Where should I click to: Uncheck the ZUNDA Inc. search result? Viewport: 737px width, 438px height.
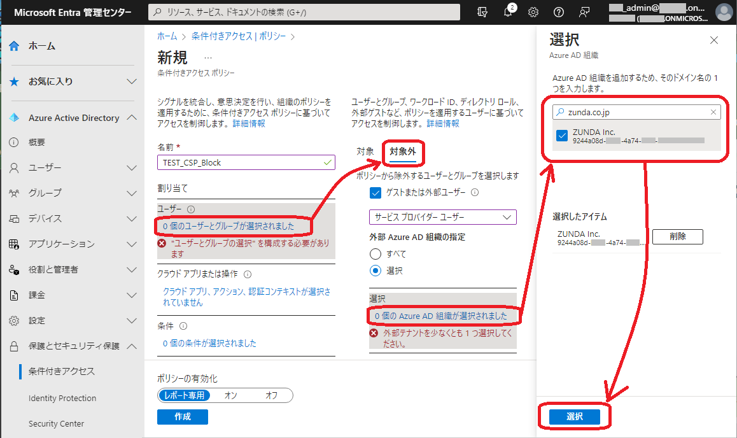click(562, 136)
